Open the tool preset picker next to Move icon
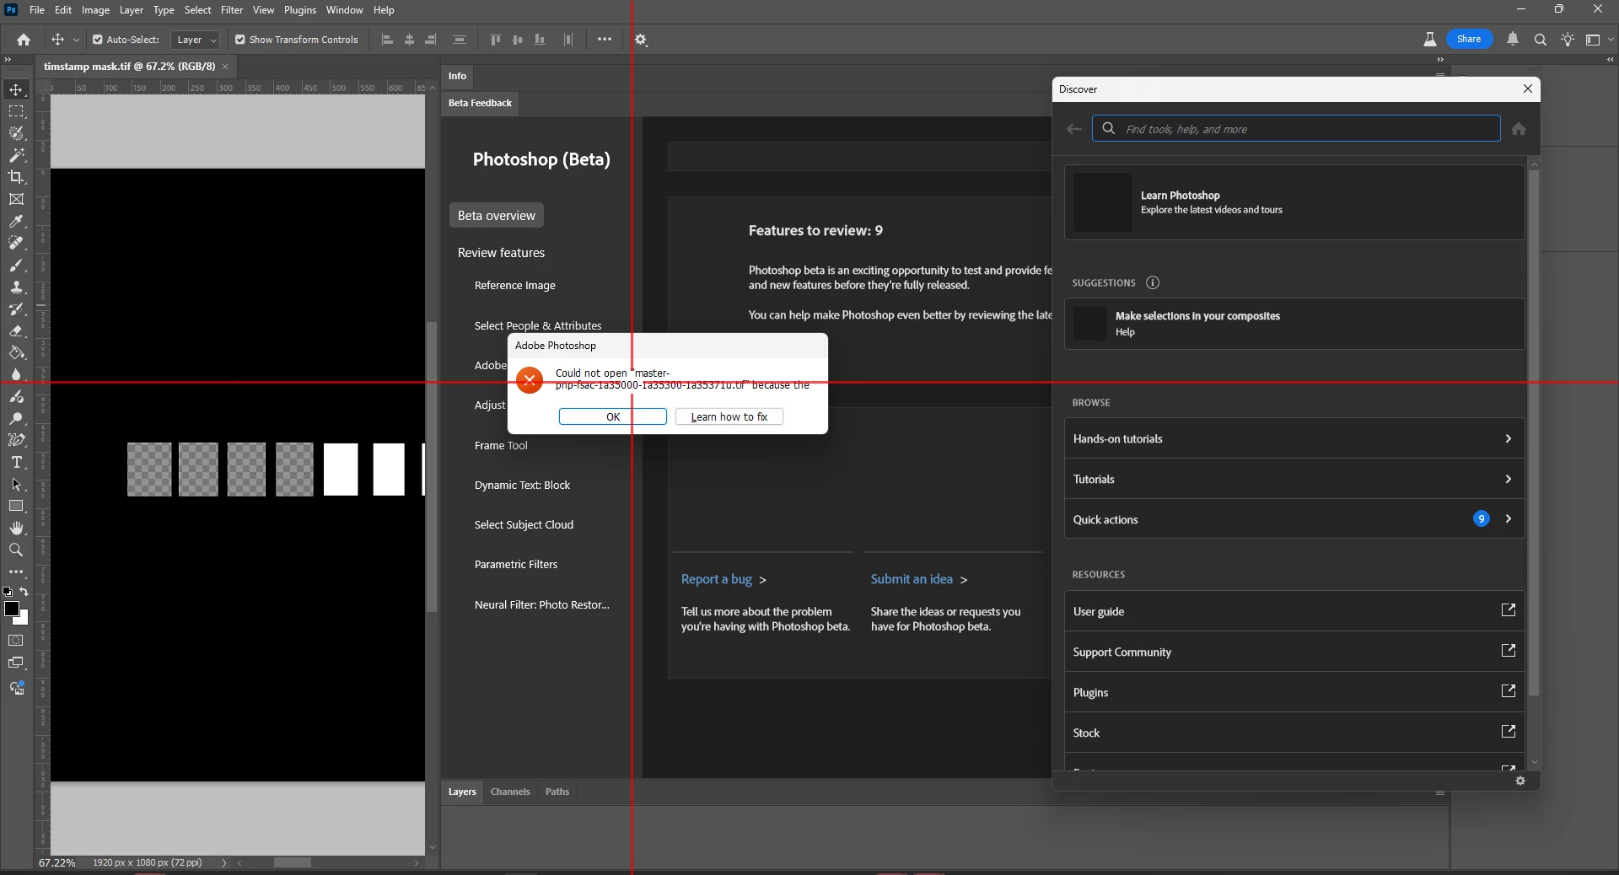The image size is (1619, 875). pyautogui.click(x=76, y=40)
